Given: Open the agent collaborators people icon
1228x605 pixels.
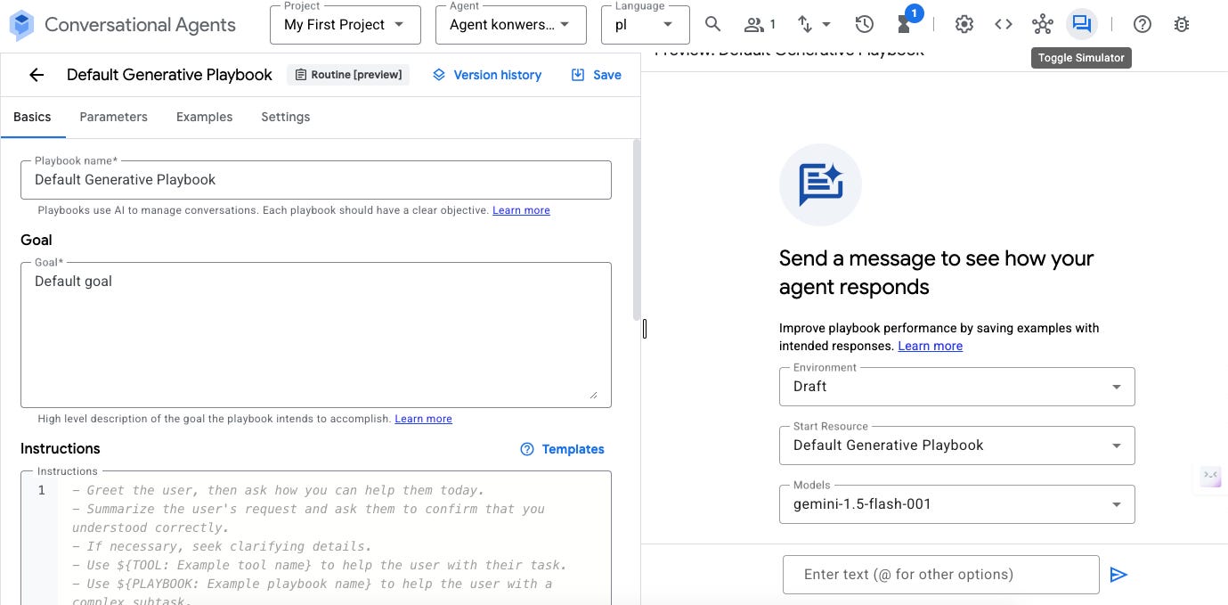Looking at the screenshot, I should 760,24.
